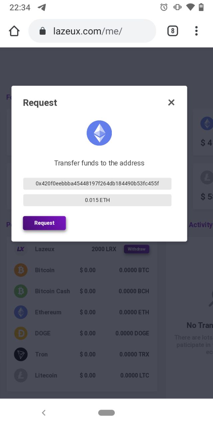Open the browser tab switcher showing 8
The image size is (213, 427).
[172, 31]
